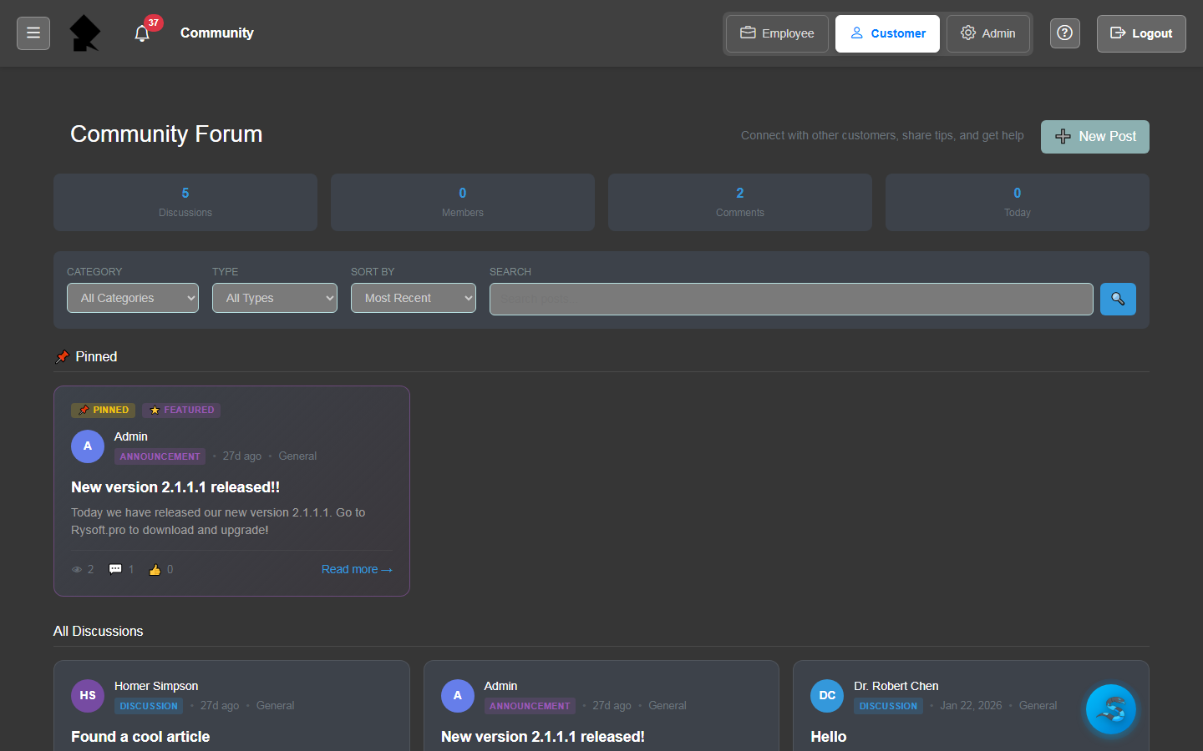Click the Logout button

point(1141,33)
